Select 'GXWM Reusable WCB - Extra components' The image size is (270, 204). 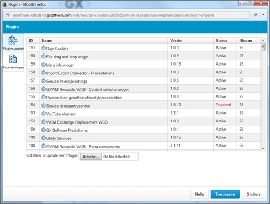pyautogui.click(x=83, y=147)
